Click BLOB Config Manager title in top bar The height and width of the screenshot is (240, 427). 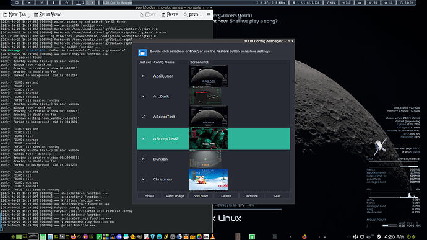click(x=118, y=2)
